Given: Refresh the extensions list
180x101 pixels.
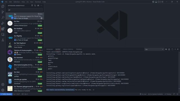Looking at the screenshot, I should [35, 6].
